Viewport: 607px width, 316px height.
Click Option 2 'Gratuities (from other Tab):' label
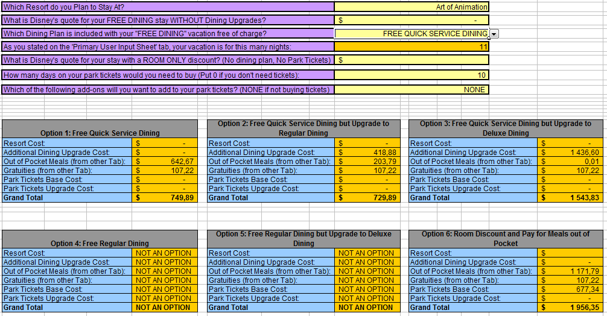tap(270, 170)
